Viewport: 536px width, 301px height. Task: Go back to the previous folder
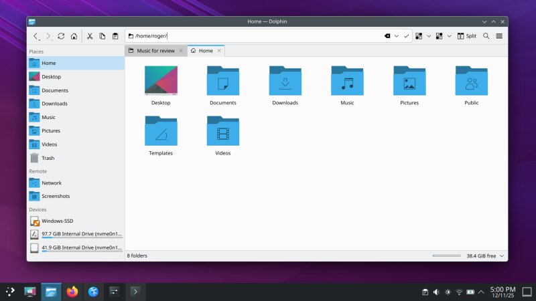(x=36, y=36)
